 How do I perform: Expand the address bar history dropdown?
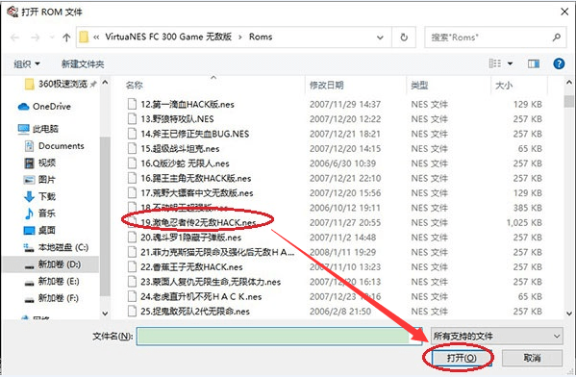380,38
